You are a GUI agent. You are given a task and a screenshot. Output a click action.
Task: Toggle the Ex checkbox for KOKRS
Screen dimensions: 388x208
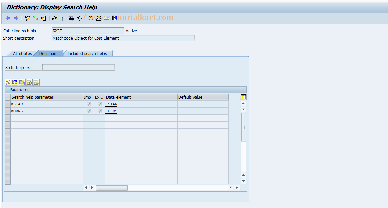(100, 111)
